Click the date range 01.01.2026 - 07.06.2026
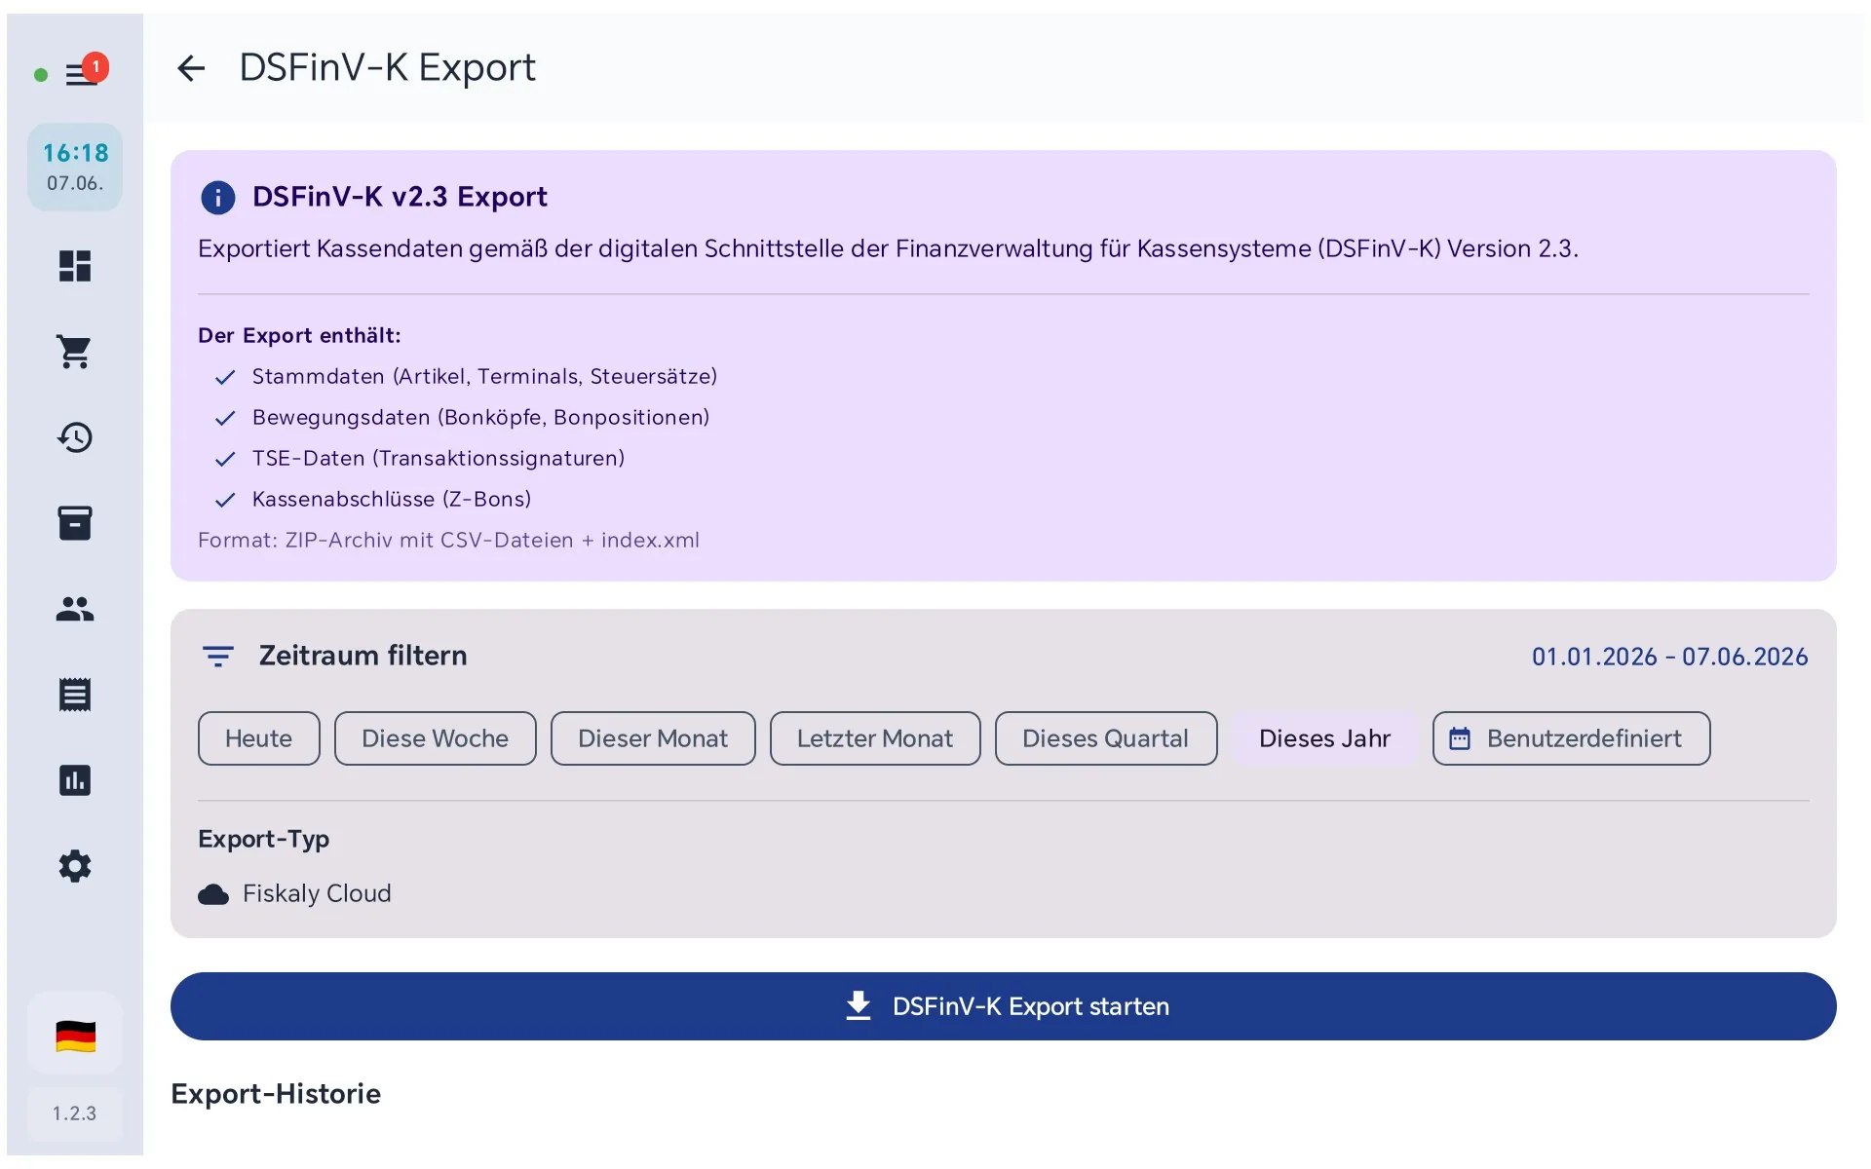Viewport: 1871px width, 1169px height. [1669, 657]
